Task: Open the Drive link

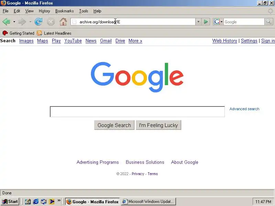Action: pyautogui.click(x=120, y=41)
